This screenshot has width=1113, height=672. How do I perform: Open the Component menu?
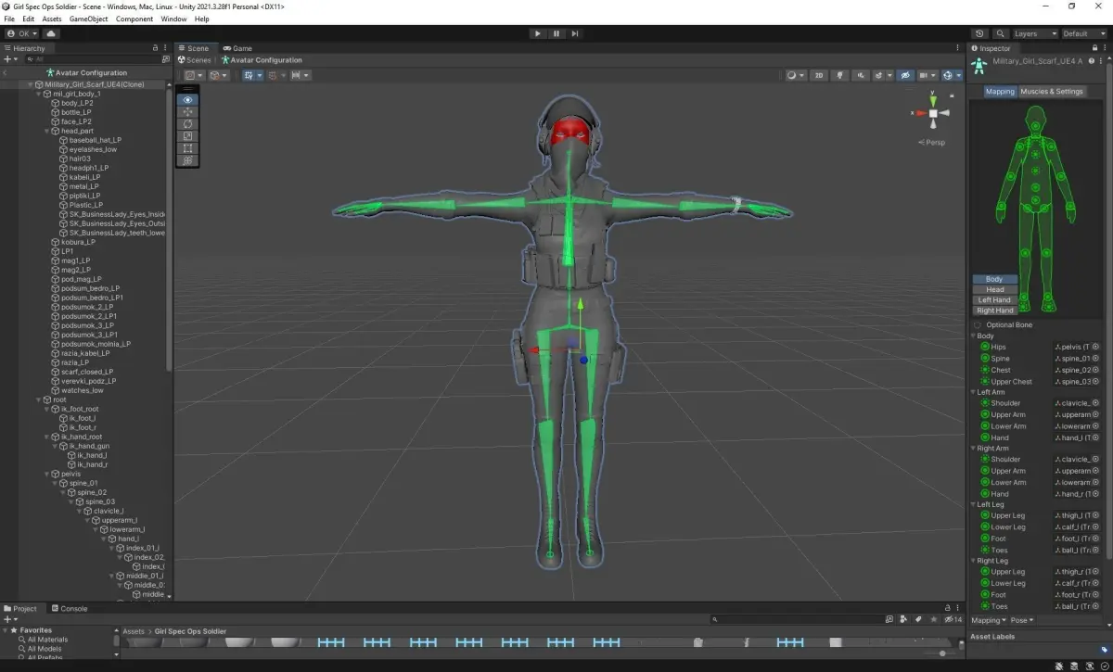tap(134, 19)
